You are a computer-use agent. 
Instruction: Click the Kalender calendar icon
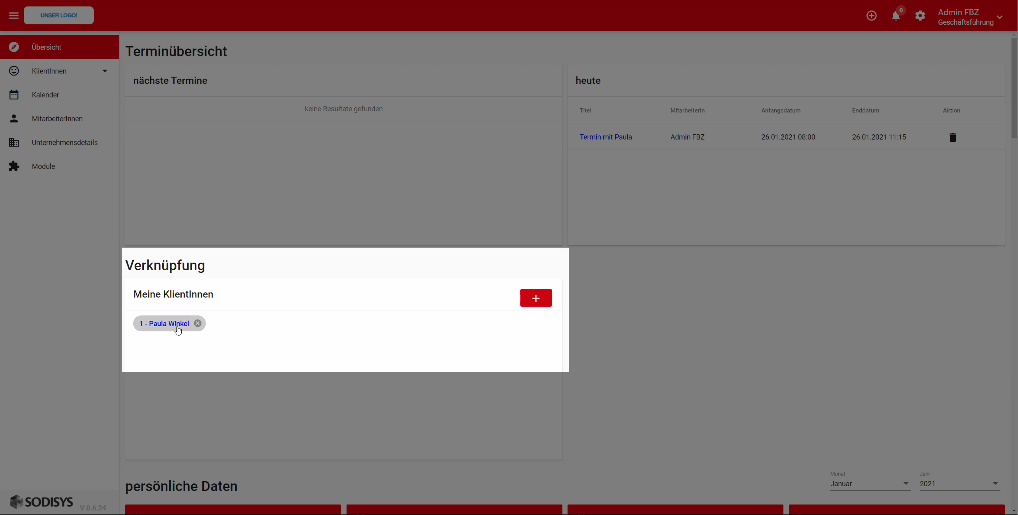coord(14,95)
